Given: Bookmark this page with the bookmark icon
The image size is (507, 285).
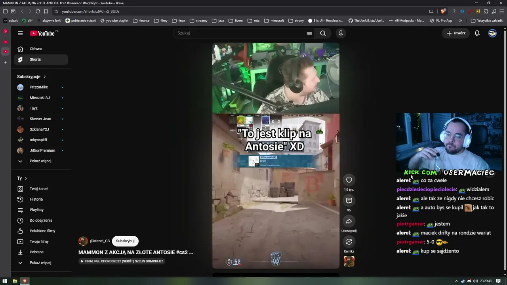Looking at the screenshot, I should click(46, 11).
